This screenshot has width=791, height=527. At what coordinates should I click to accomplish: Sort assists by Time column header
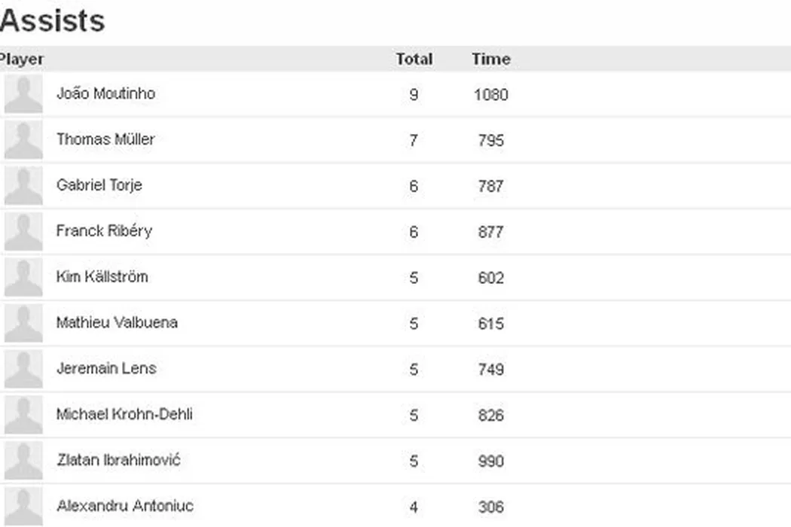(490, 59)
